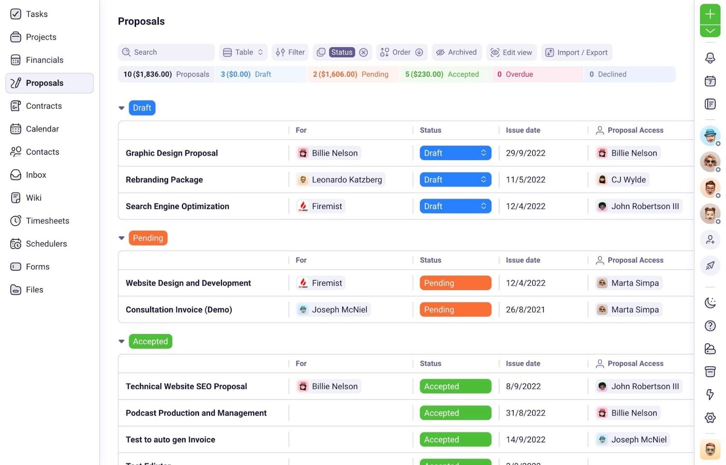Open Contracts in the sidebar menu
Image resolution: width=726 pixels, height=465 pixels.
point(44,106)
